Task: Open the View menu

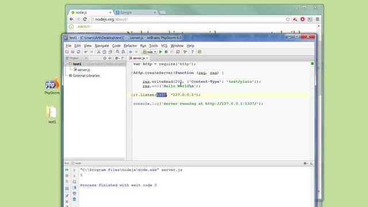Action: click(x=87, y=46)
